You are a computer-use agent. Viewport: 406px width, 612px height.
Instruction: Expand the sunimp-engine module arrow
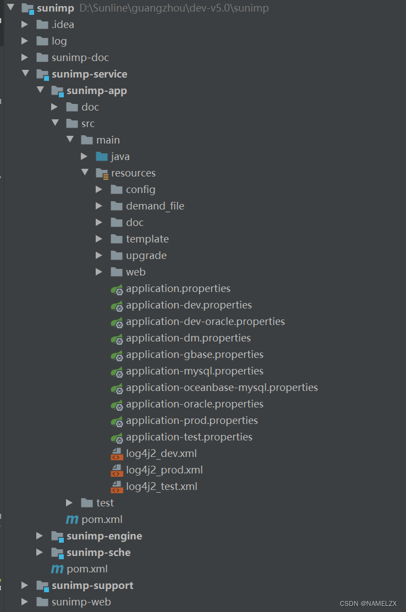(x=40, y=536)
